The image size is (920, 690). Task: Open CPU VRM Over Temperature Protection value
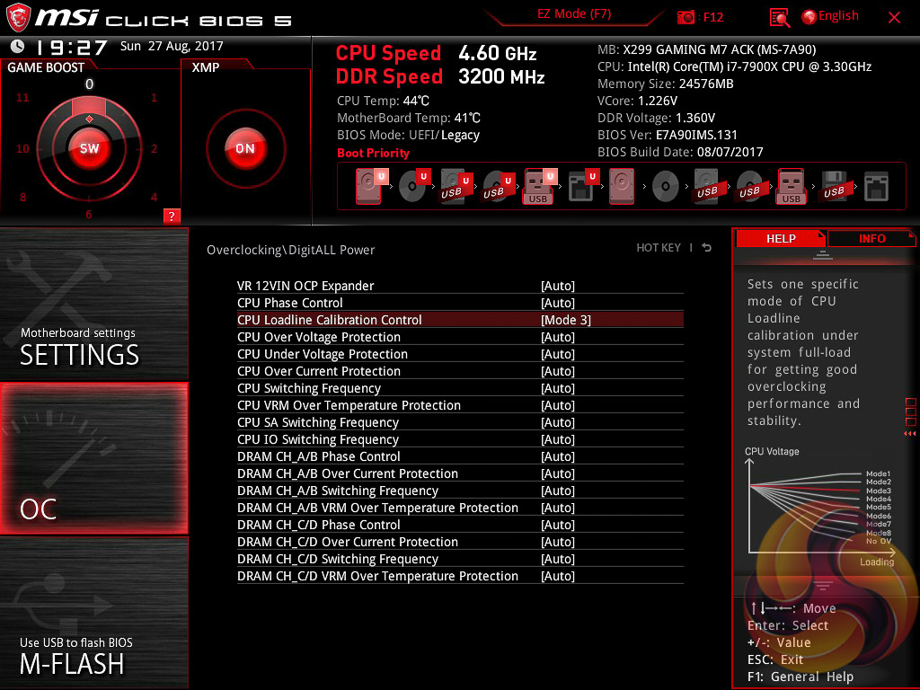[557, 405]
